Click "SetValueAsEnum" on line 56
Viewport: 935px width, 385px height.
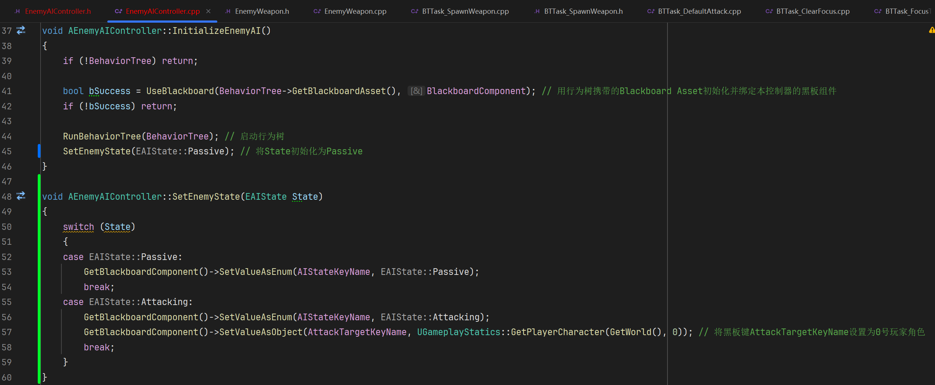click(x=256, y=317)
